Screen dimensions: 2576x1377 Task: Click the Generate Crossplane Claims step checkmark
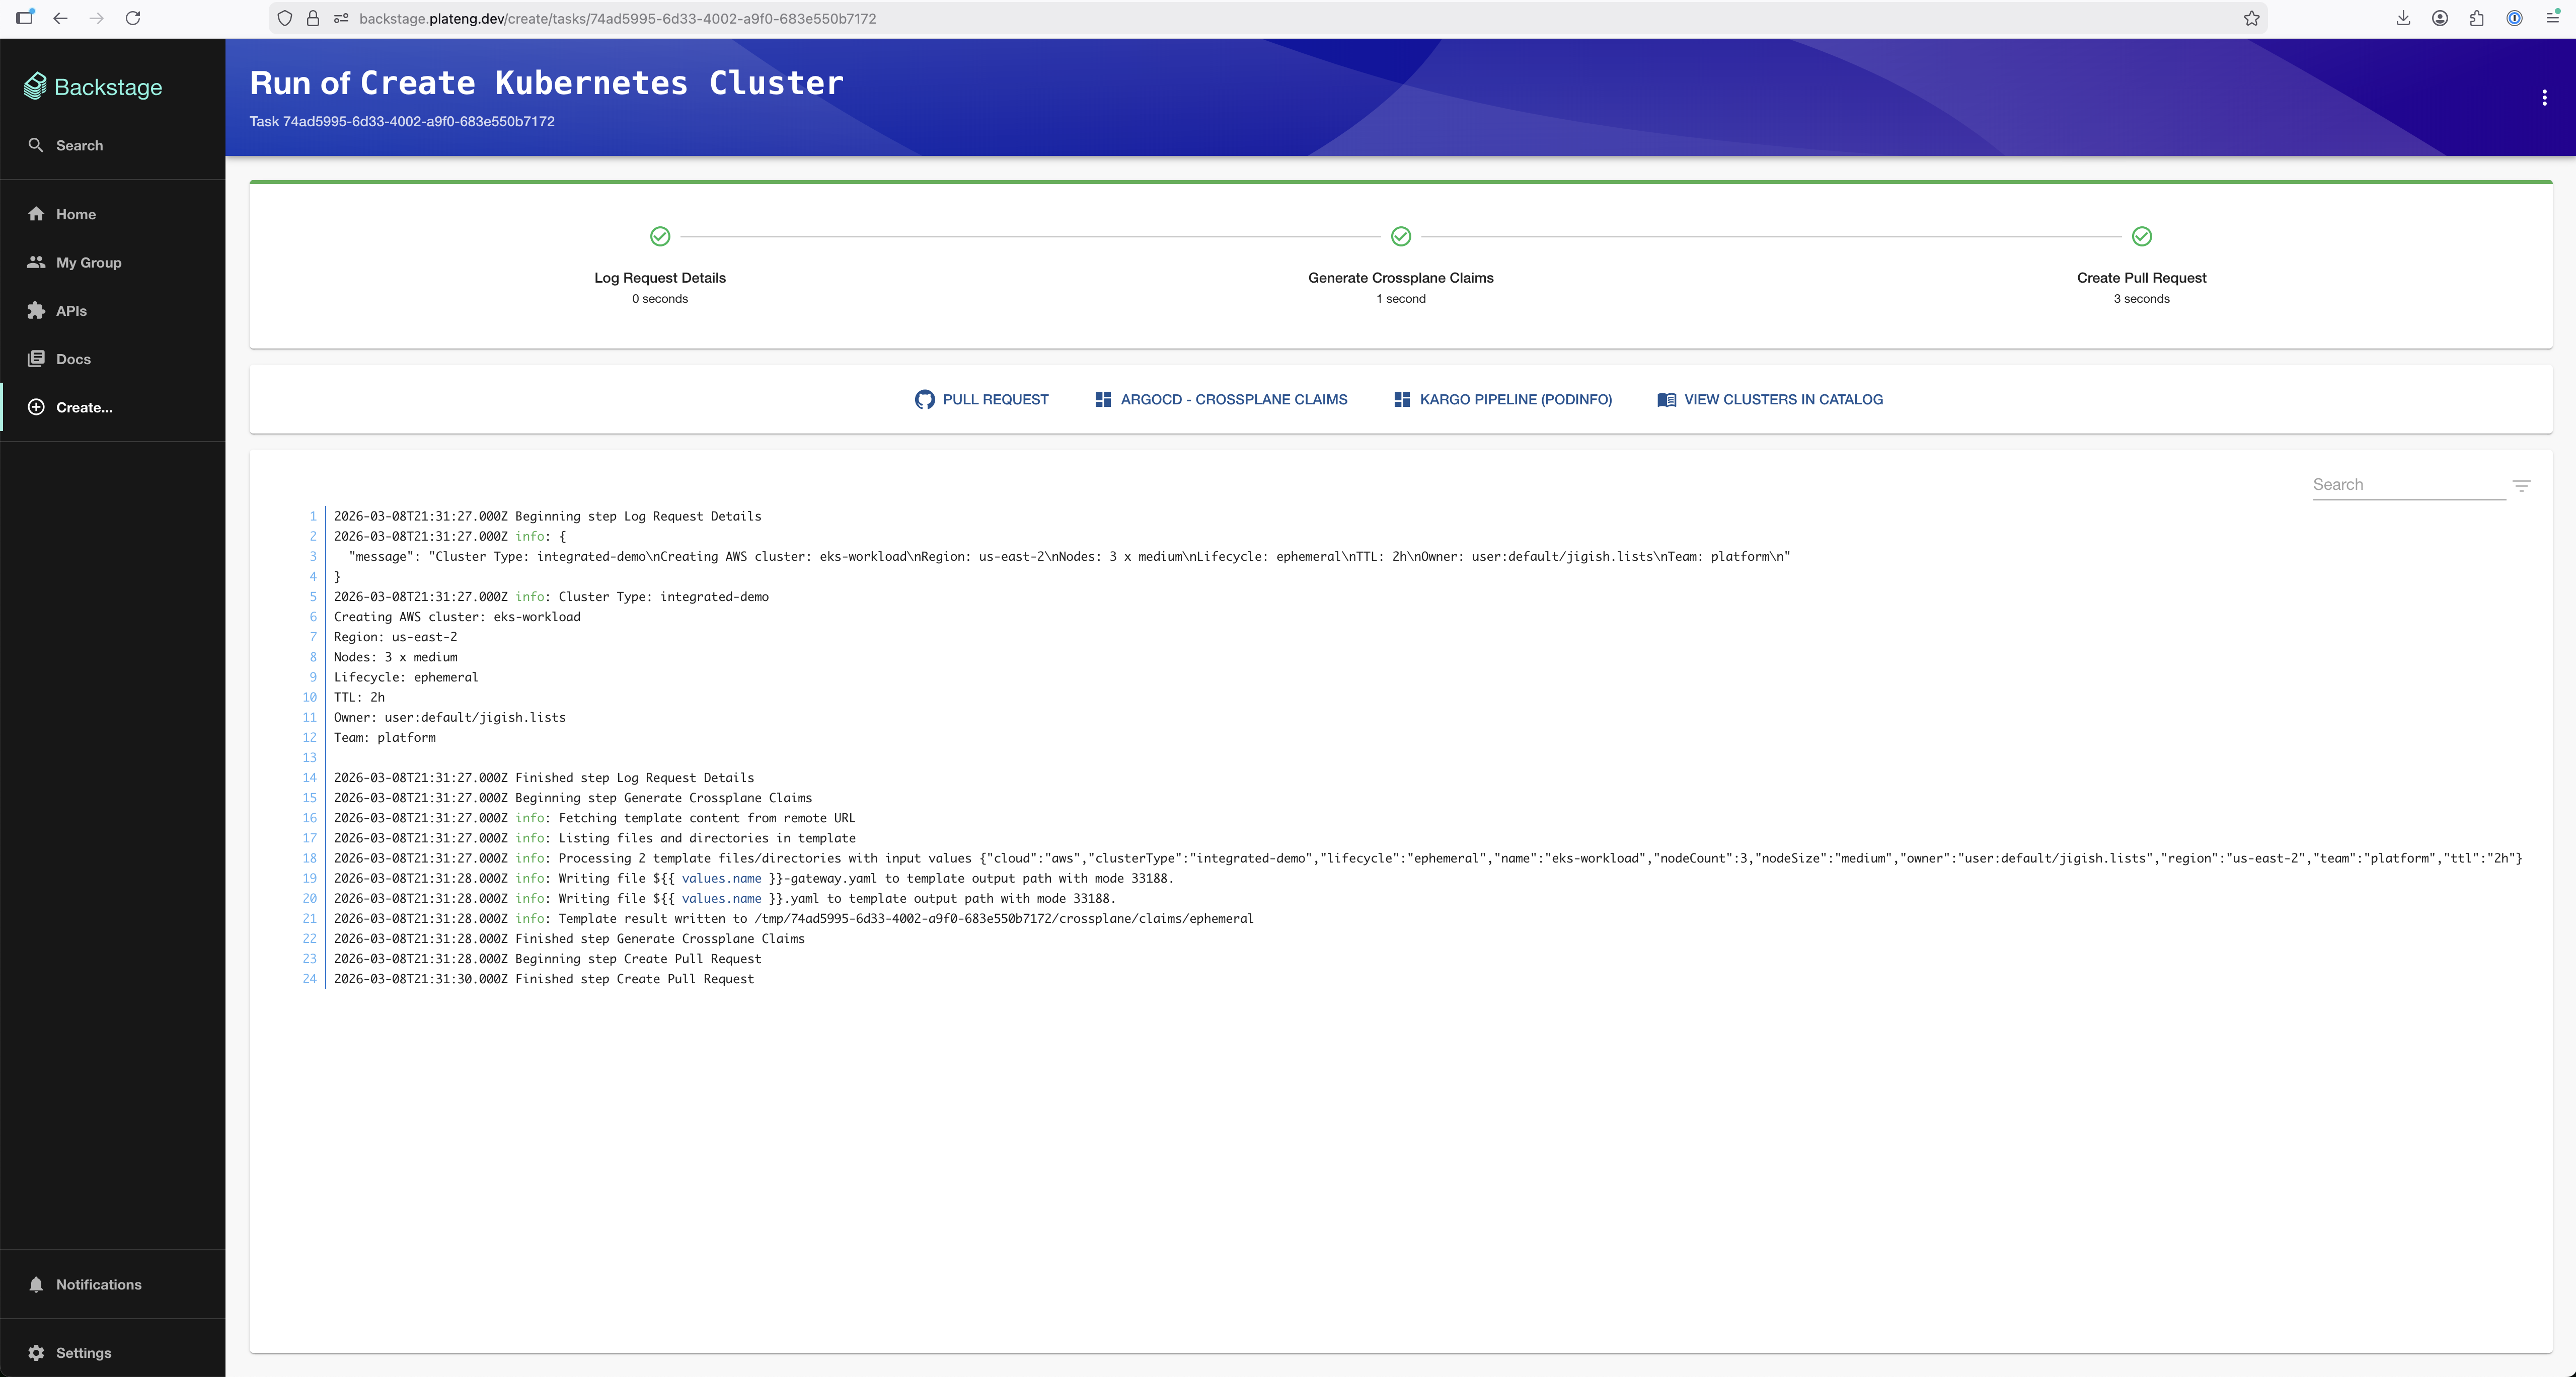click(1400, 237)
